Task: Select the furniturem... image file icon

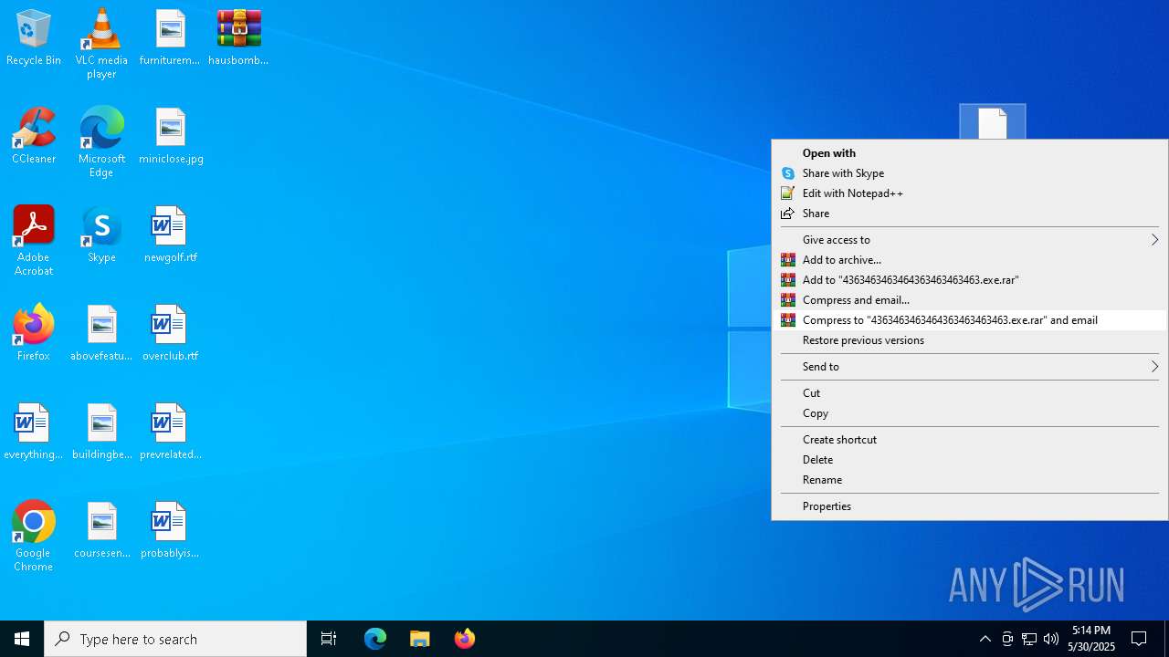Action: tap(170, 38)
